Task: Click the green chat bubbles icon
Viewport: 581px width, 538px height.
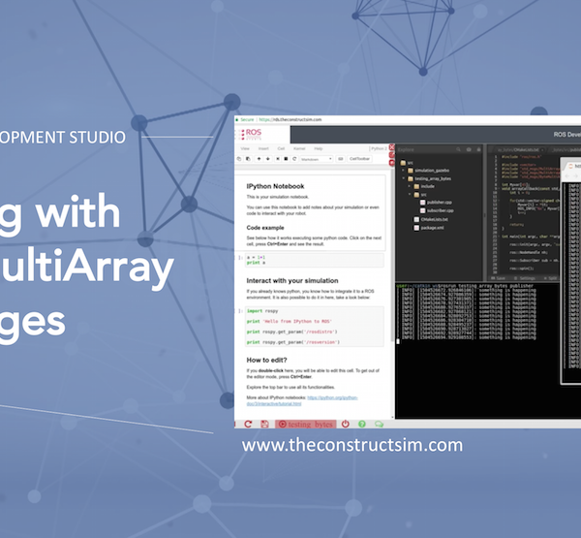Action: click(x=379, y=424)
